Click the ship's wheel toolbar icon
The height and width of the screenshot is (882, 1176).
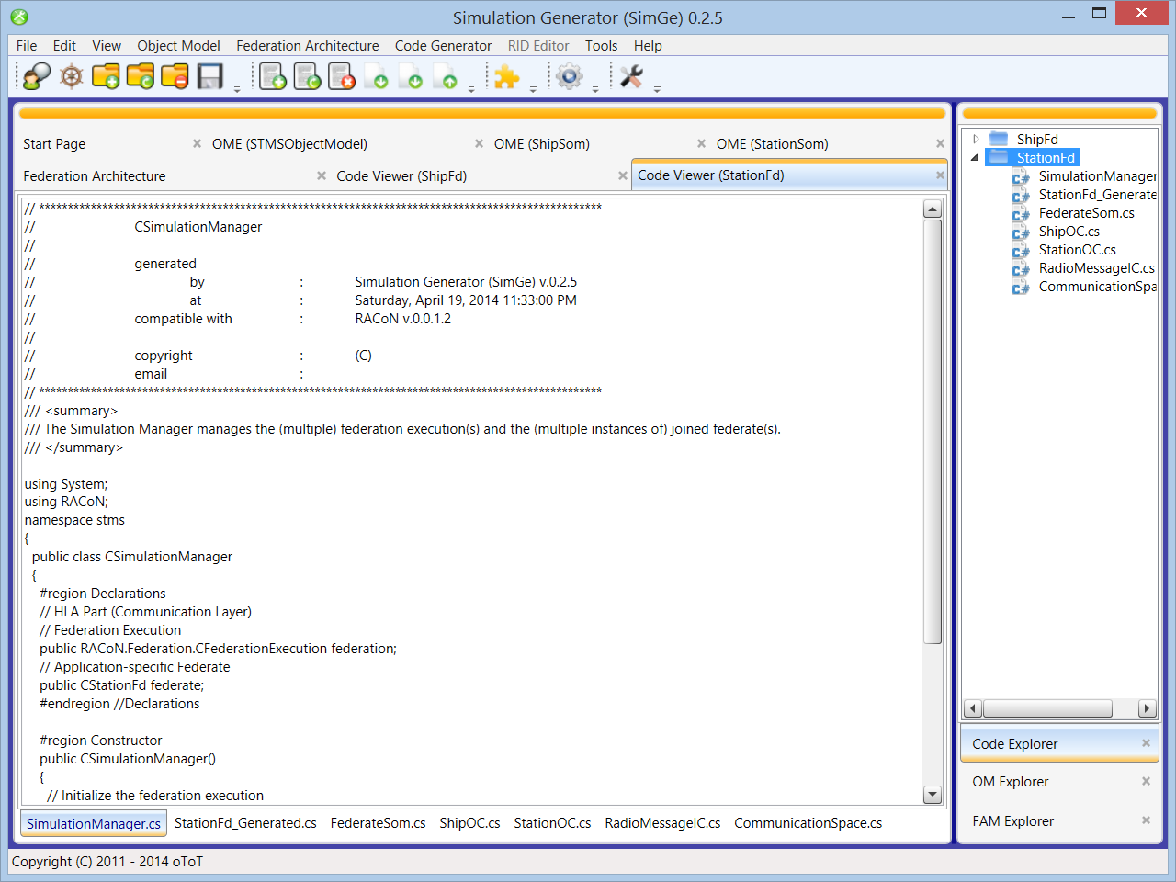pyautogui.click(x=72, y=76)
